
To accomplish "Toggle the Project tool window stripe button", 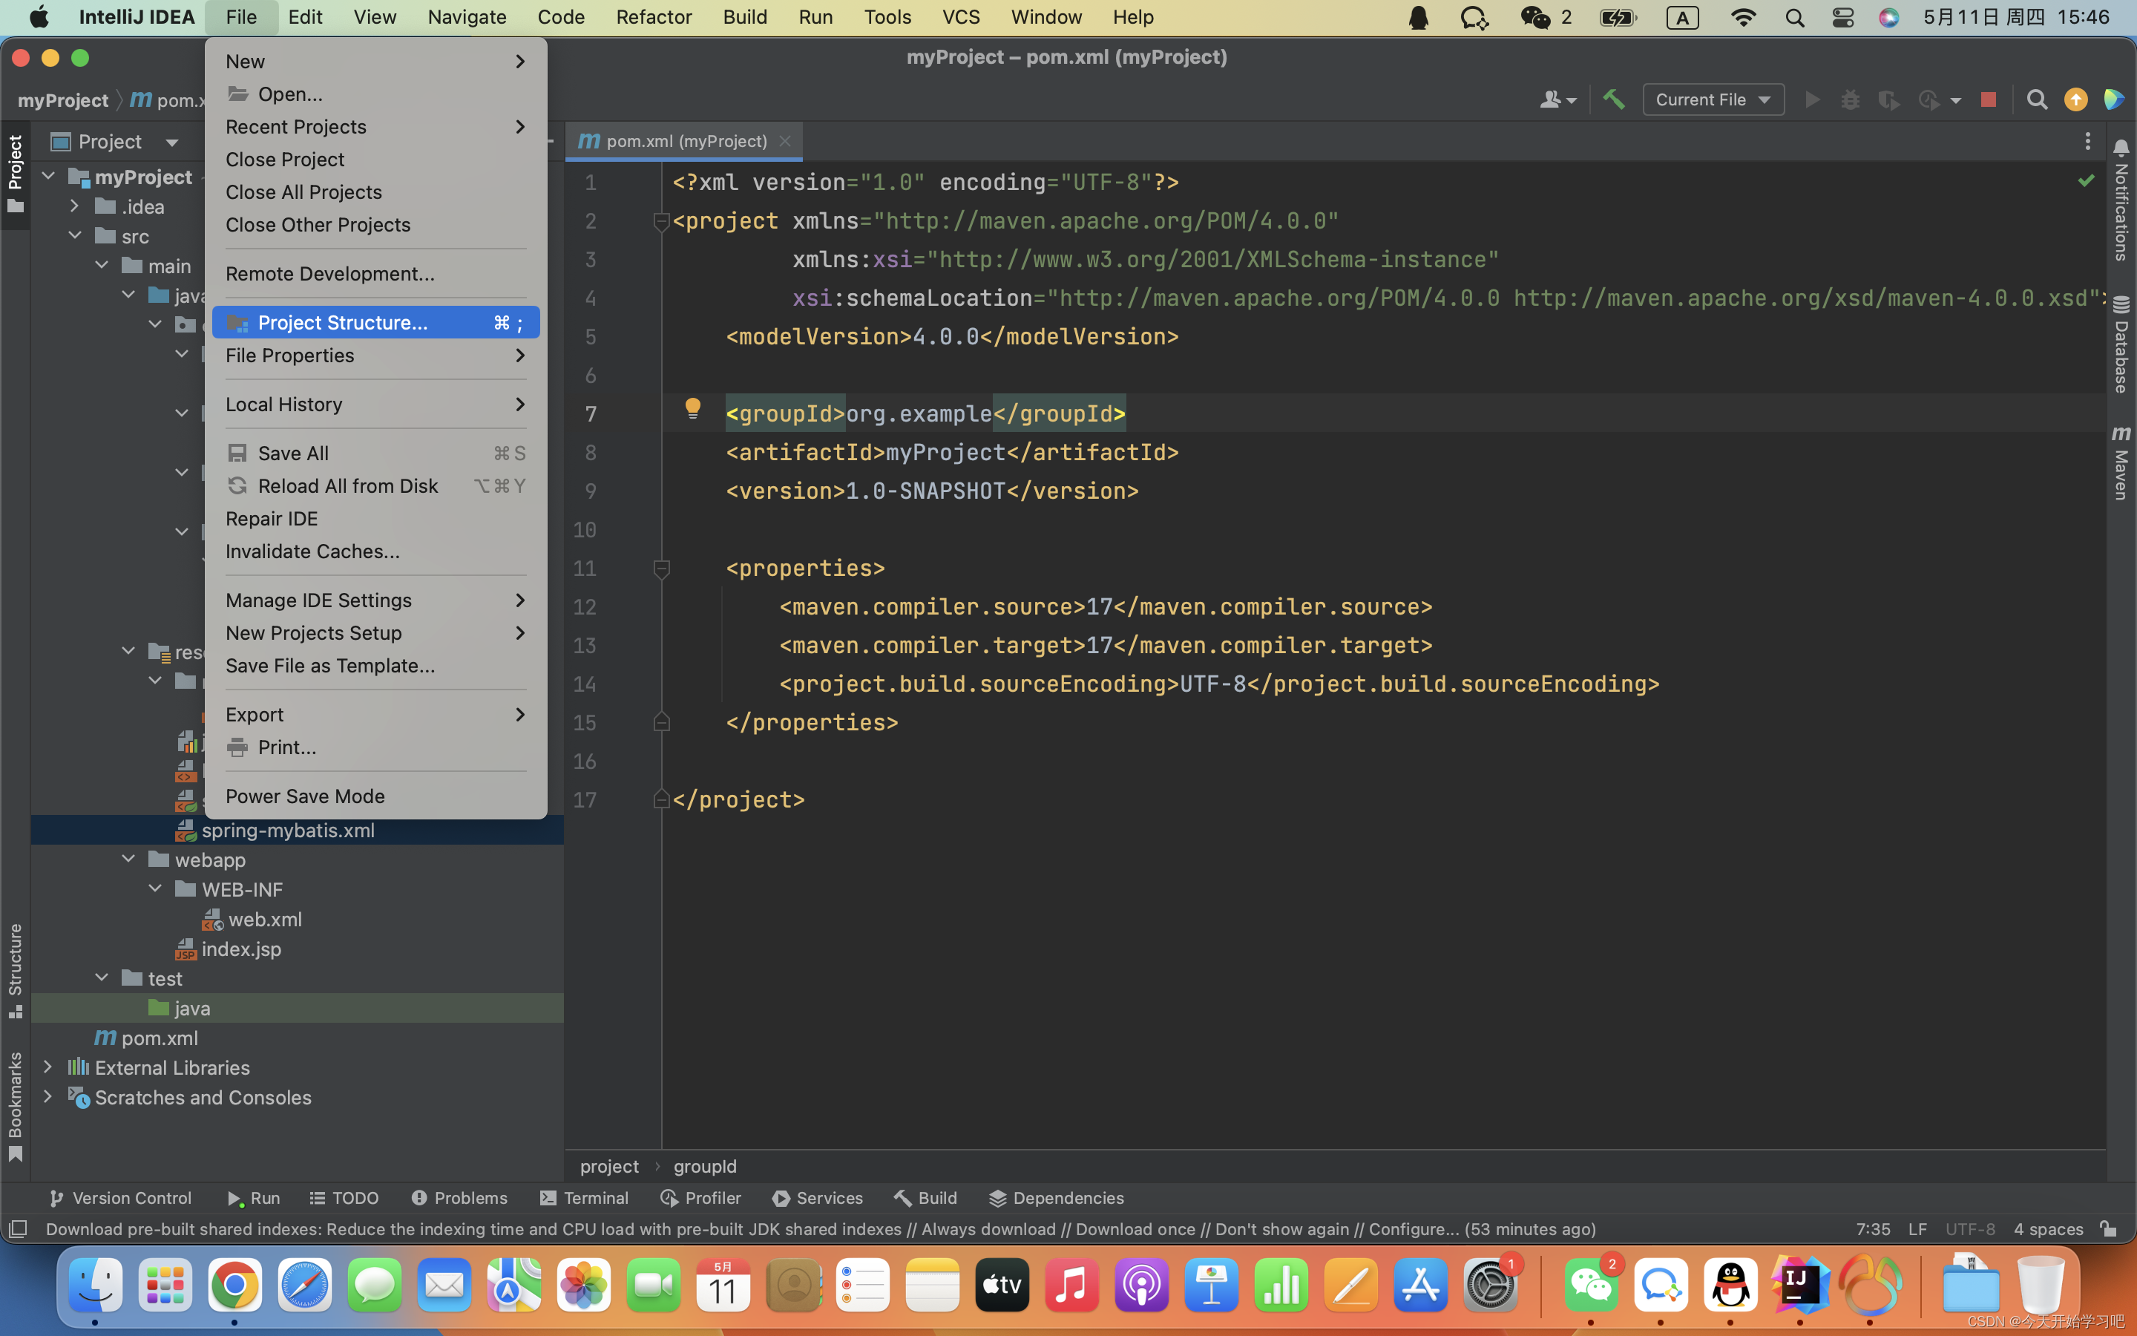I will pos(15,174).
